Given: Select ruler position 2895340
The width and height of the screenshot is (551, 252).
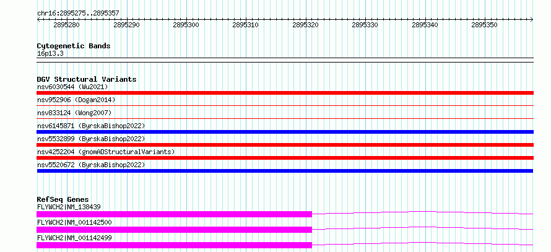Looking at the screenshot, I should click(425, 25).
